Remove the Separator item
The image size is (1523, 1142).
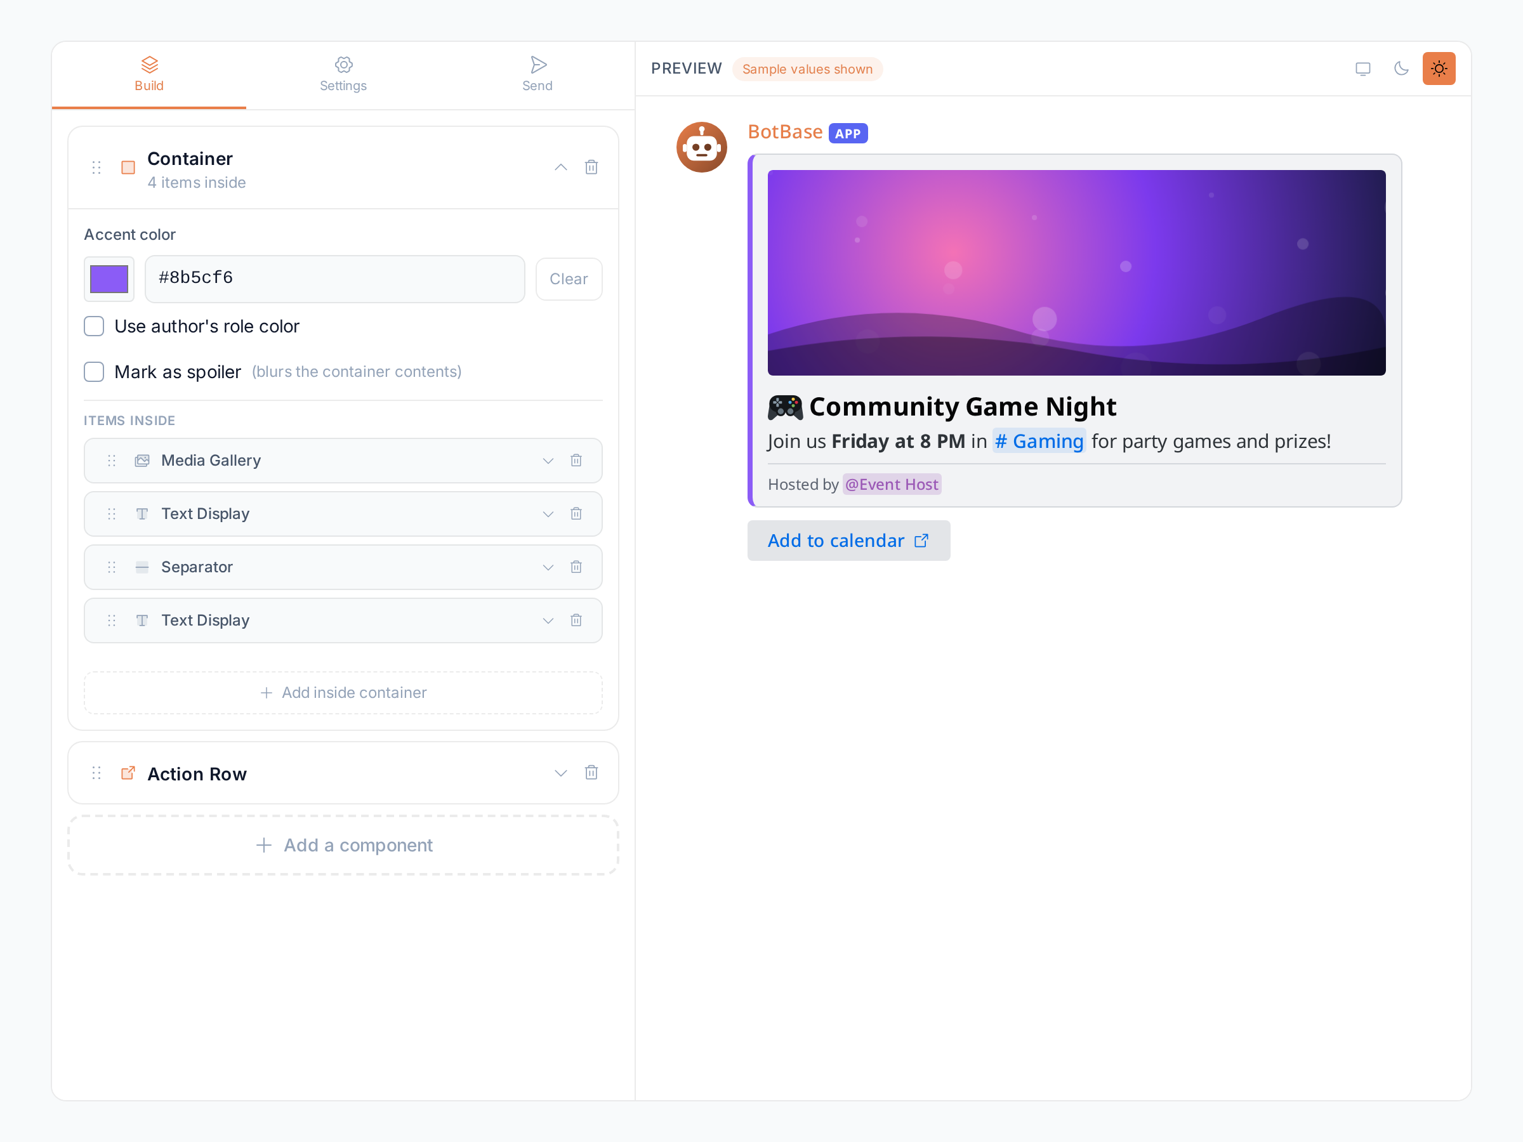(576, 567)
